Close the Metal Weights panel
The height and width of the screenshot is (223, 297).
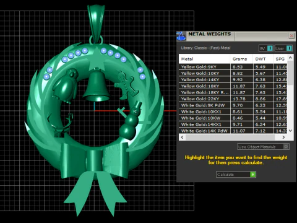[x=291, y=36]
